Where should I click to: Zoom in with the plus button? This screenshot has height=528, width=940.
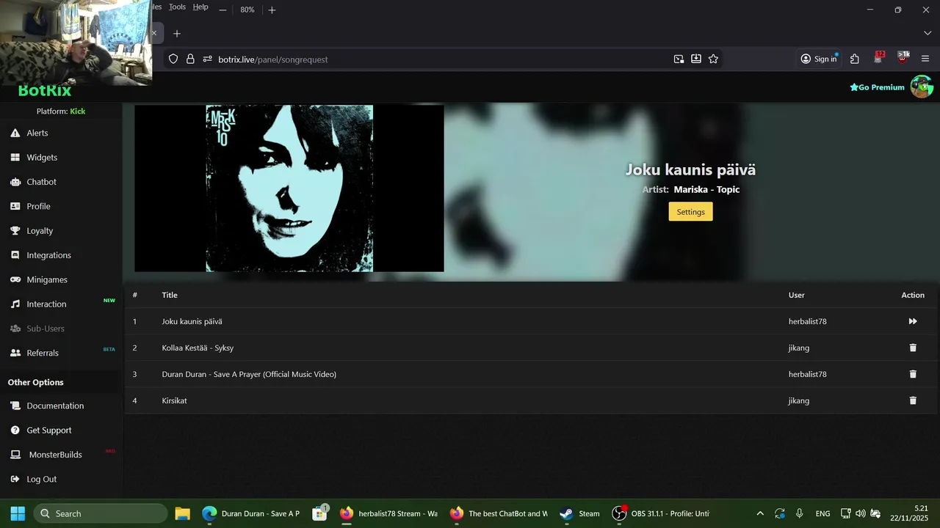(272, 10)
